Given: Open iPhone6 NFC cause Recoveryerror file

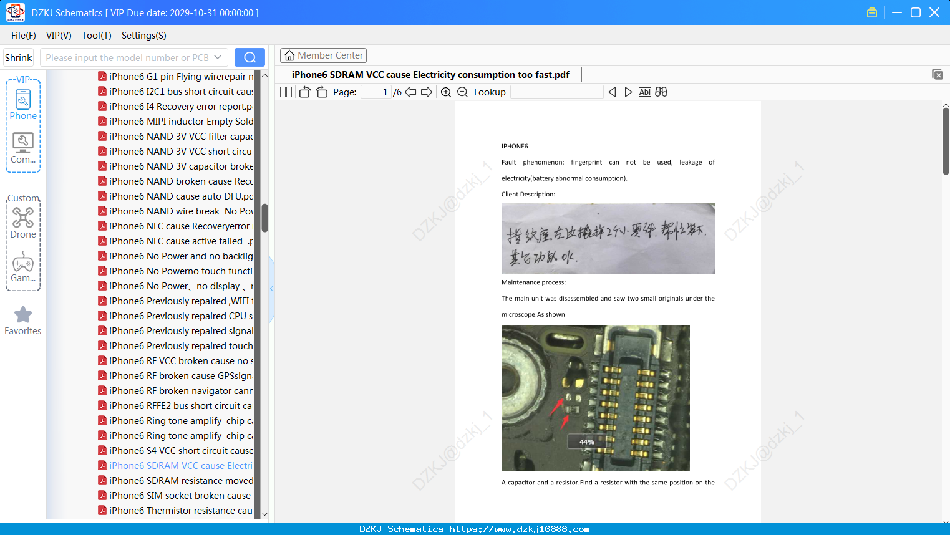Looking at the screenshot, I should (x=176, y=226).
